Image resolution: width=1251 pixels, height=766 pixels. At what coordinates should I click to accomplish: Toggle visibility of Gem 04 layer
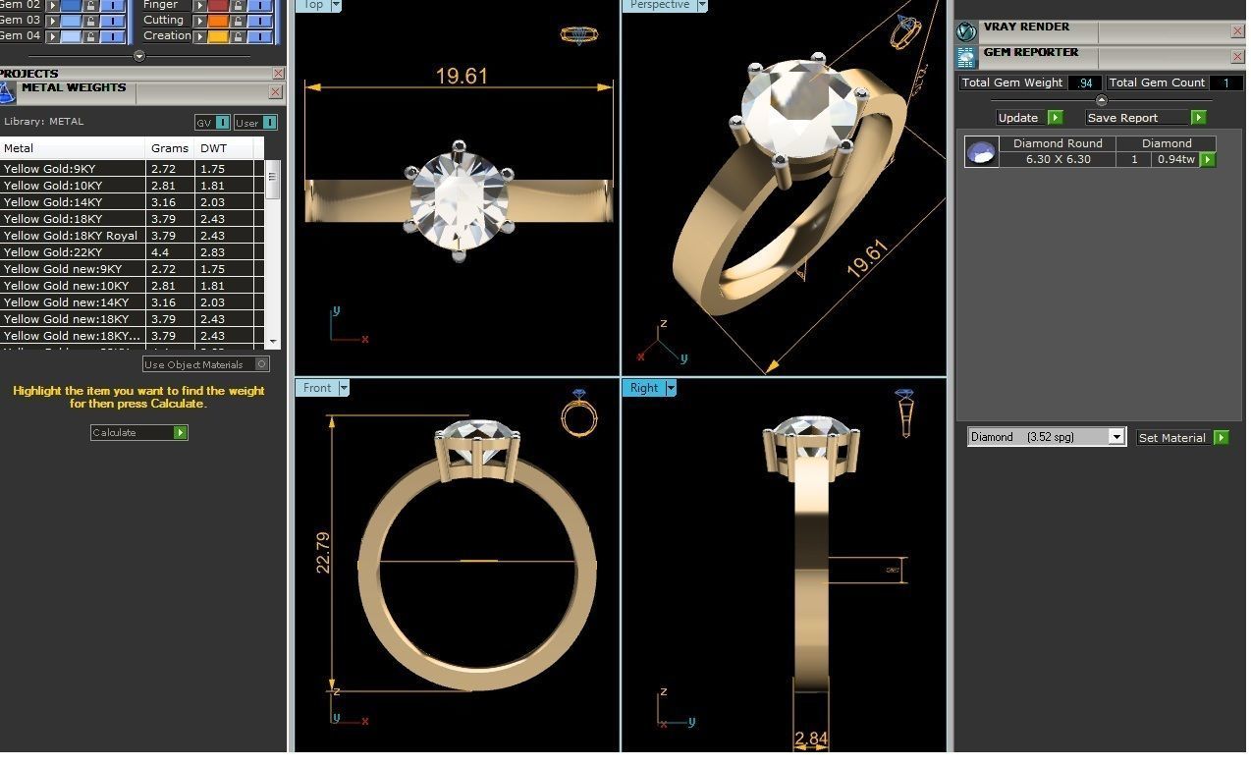click(x=113, y=36)
